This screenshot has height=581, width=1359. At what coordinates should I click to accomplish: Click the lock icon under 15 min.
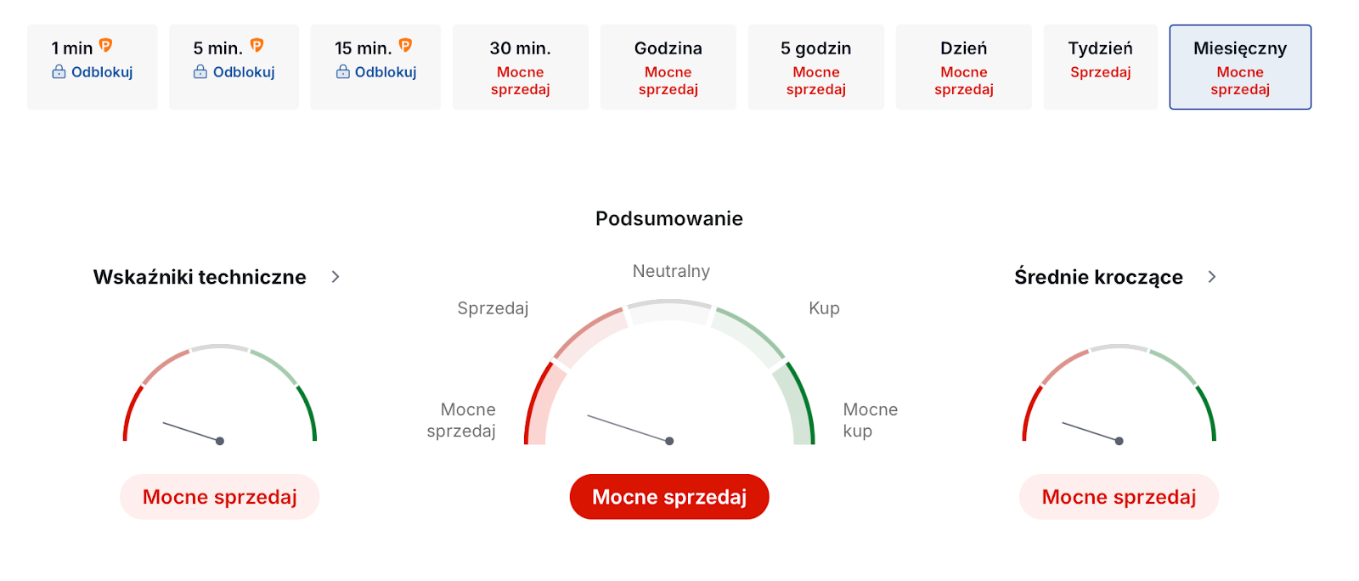coord(342,72)
